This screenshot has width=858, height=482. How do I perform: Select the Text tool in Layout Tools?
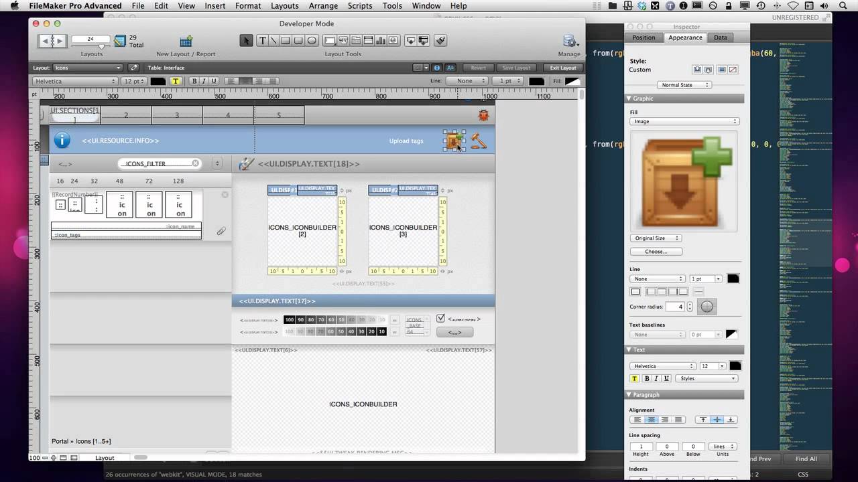[263, 40]
